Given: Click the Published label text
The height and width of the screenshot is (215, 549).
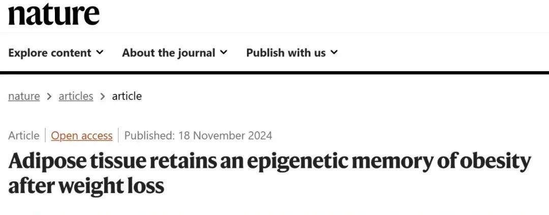Looking at the screenshot, I should tap(149, 136).
